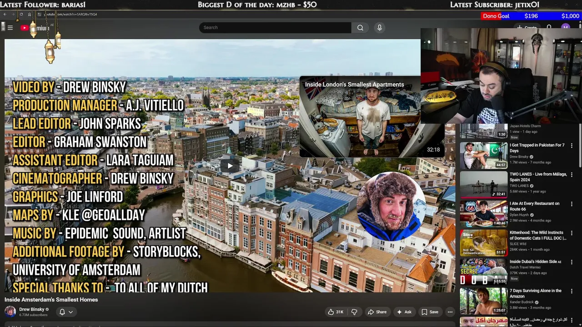Open the "I Got Trapped in Pakistan For 7 Days" title
The width and height of the screenshot is (582, 327).
coord(537,148)
